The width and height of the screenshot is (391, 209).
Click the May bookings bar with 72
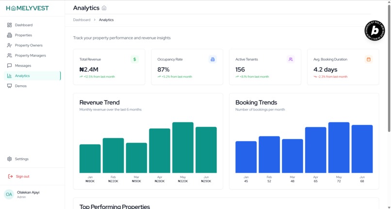point(339,147)
